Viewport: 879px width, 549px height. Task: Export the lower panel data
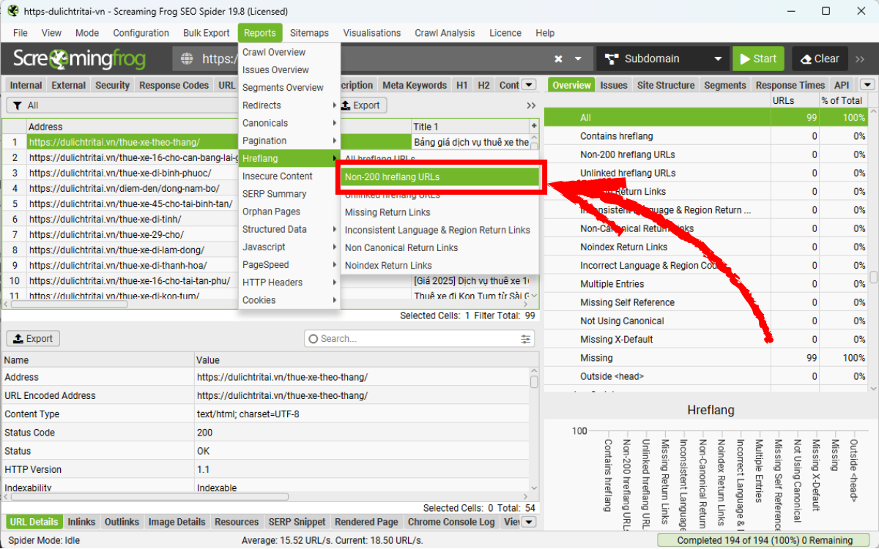click(33, 339)
